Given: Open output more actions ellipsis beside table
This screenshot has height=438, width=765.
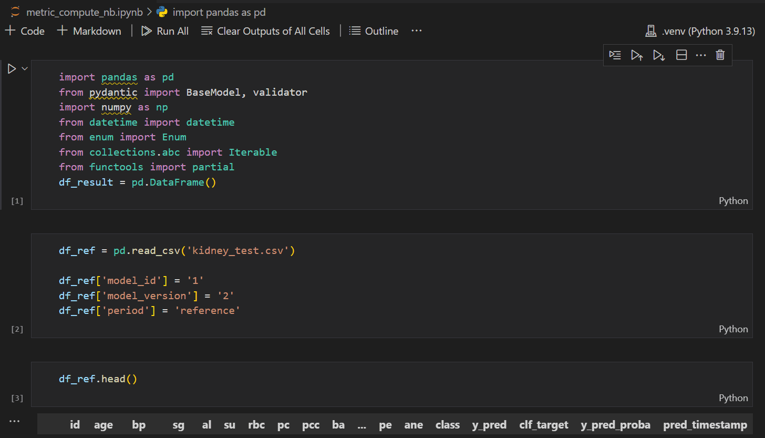Looking at the screenshot, I should pos(14,421).
